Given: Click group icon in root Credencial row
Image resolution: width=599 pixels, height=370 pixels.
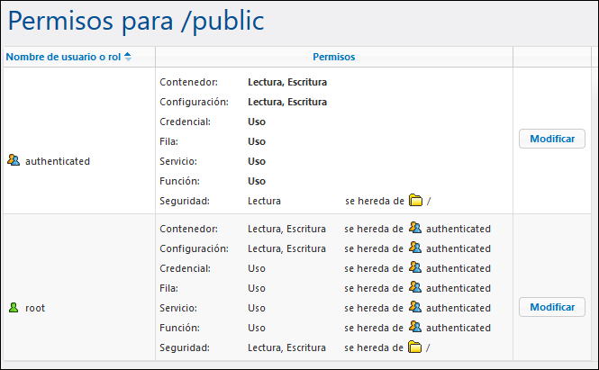Looking at the screenshot, I should click(x=415, y=268).
